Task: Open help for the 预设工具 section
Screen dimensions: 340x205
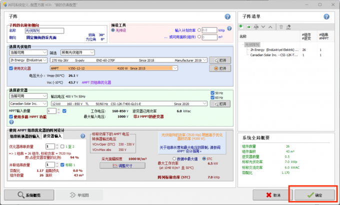Action: (229, 28)
